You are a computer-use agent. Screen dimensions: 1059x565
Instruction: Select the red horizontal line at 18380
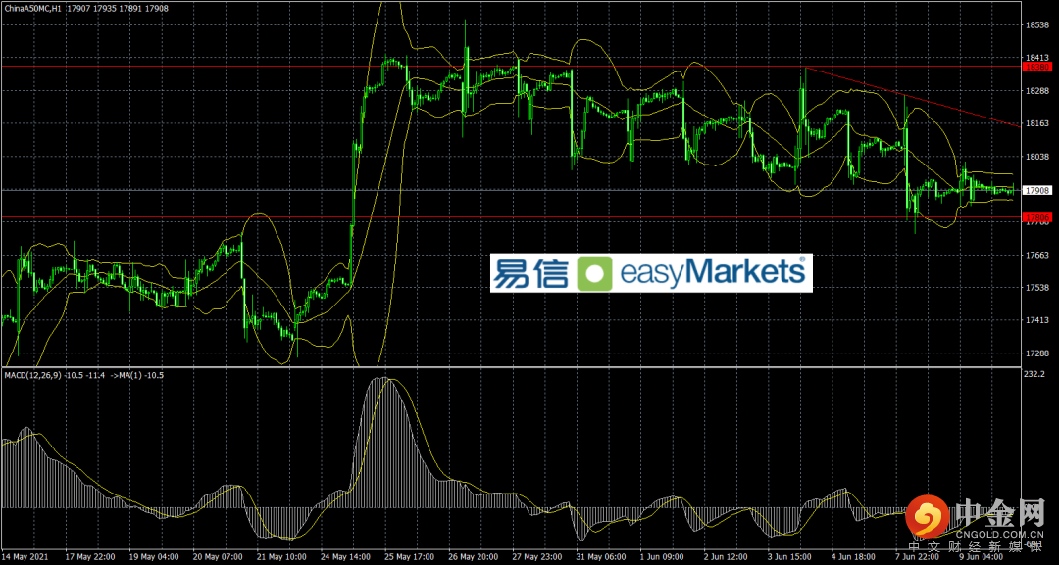510,67
